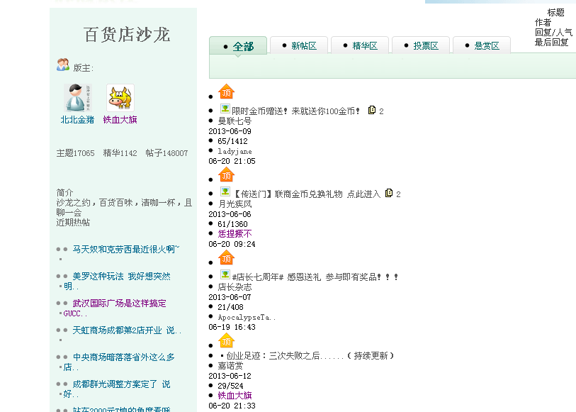Click the 版主 moderators icon in the sidebar

63,65
